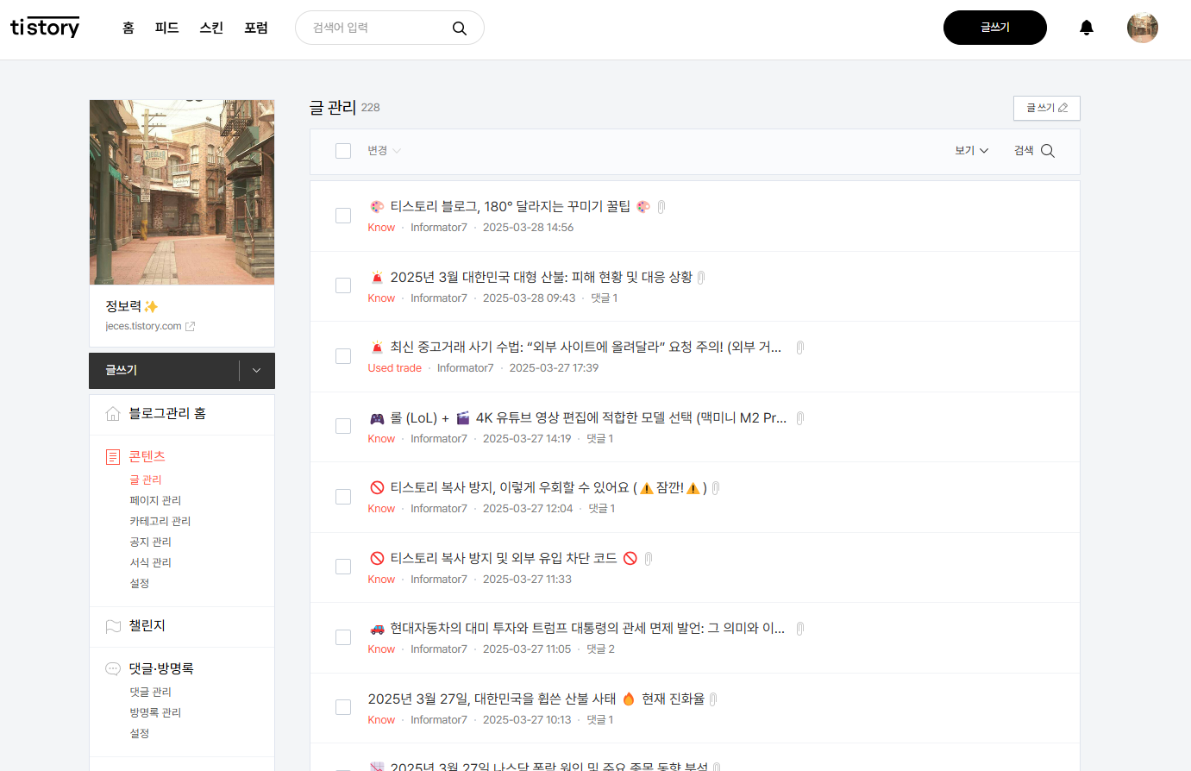Open the 변경 dropdown
1191x771 pixels.
click(x=384, y=151)
